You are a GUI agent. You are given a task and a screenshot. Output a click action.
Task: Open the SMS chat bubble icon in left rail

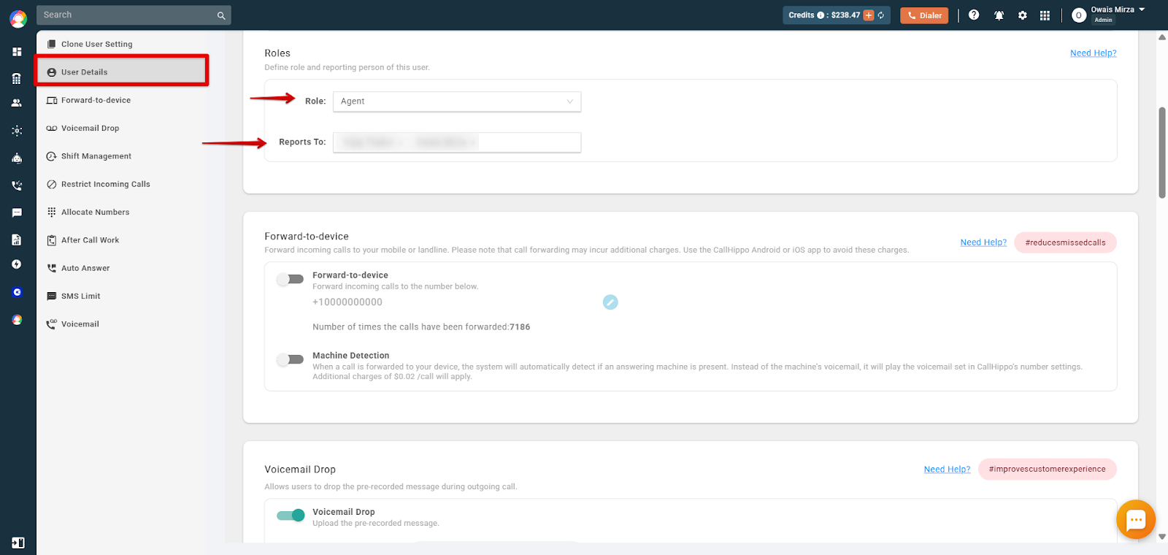(17, 213)
